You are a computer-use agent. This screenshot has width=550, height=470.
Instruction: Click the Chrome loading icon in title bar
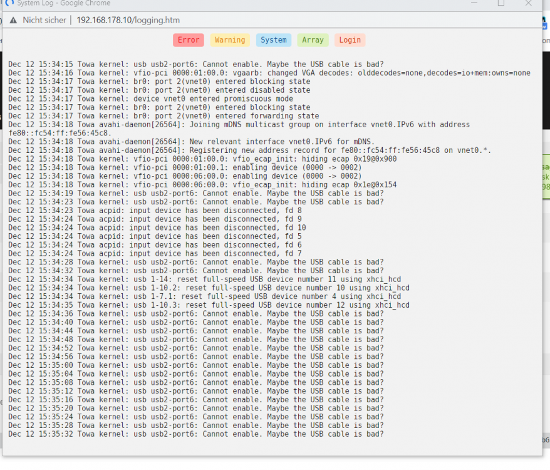9,3
